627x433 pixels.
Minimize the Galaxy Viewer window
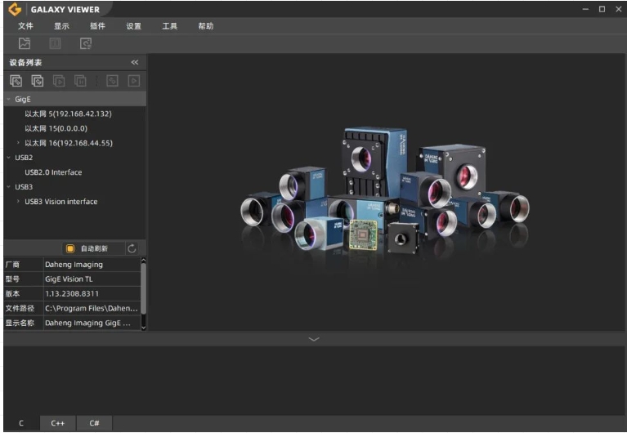pos(585,9)
